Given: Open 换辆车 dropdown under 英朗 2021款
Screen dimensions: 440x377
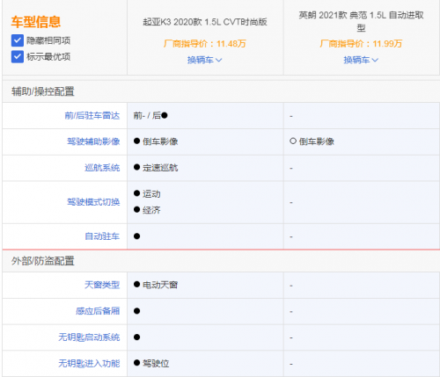Looking at the screenshot, I should coord(361,60).
